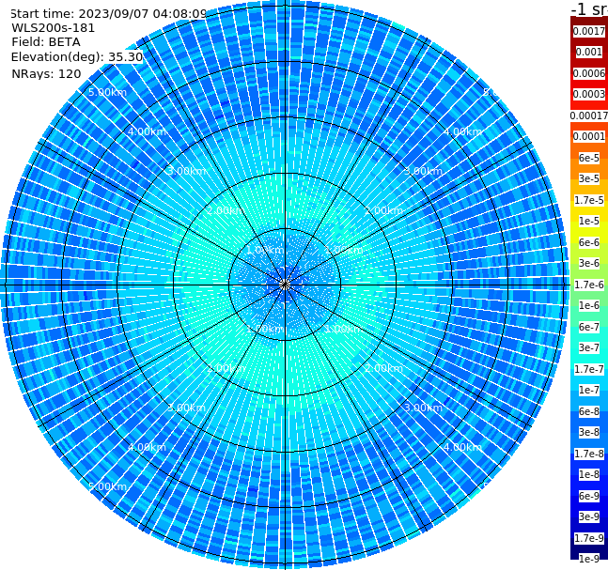This screenshot has width=608, height=570.
Task: Select the 0.001 colorbar tick label
Action: (x=589, y=52)
